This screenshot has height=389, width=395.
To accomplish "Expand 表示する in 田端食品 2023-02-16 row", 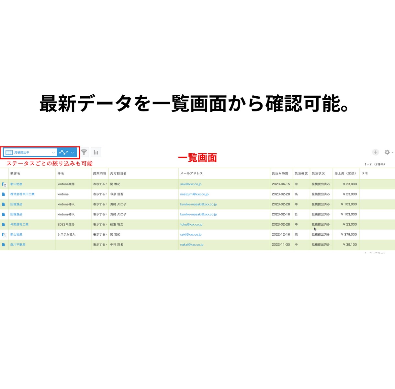I will coord(100,214).
